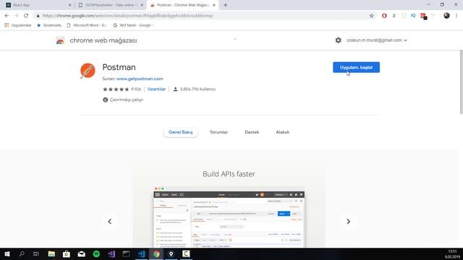Open File Explorer from the taskbar
Viewport: 463px width, 260px height.
coord(51,253)
